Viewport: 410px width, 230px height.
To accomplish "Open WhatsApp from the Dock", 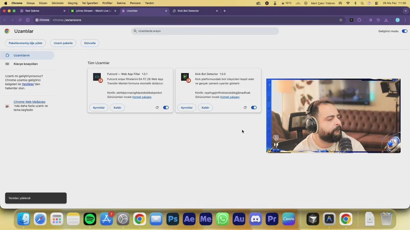I will pos(222,219).
